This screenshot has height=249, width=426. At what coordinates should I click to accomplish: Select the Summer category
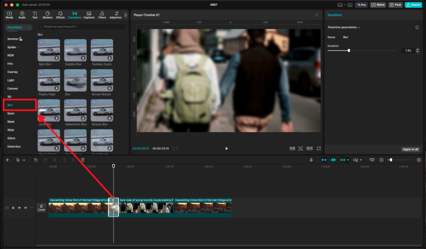coord(15,39)
